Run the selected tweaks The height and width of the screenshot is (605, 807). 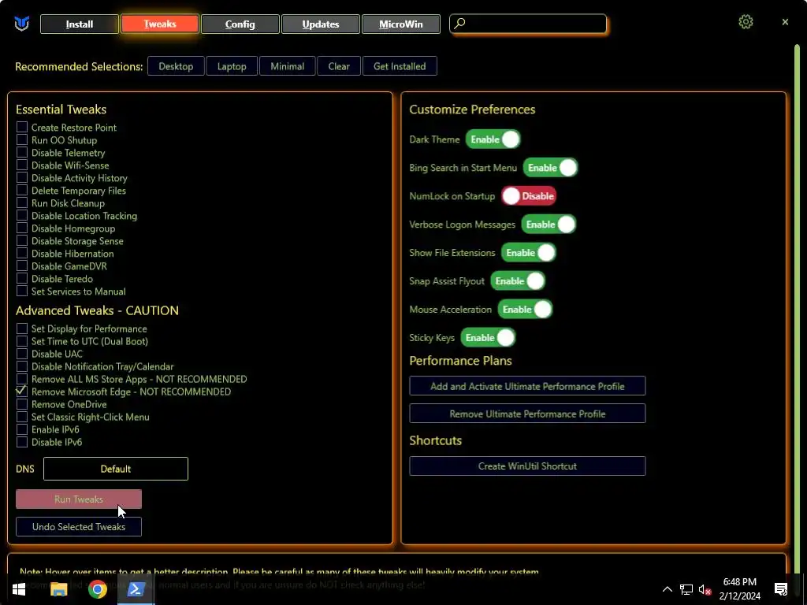79,499
